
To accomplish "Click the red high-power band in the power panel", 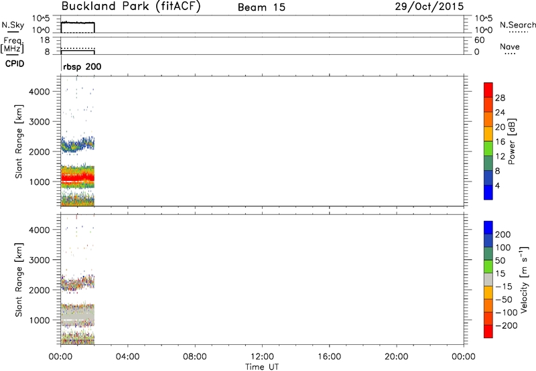I will [x=78, y=177].
